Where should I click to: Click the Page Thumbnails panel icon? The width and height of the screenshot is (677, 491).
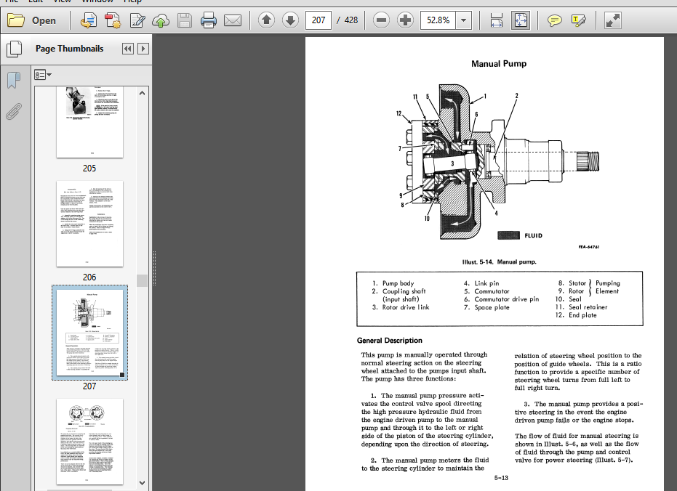[15, 49]
